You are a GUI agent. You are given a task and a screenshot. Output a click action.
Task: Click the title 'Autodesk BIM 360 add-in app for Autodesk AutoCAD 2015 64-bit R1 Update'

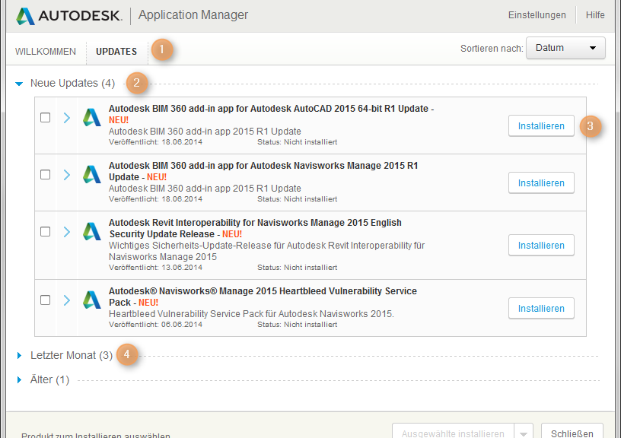coord(269,109)
